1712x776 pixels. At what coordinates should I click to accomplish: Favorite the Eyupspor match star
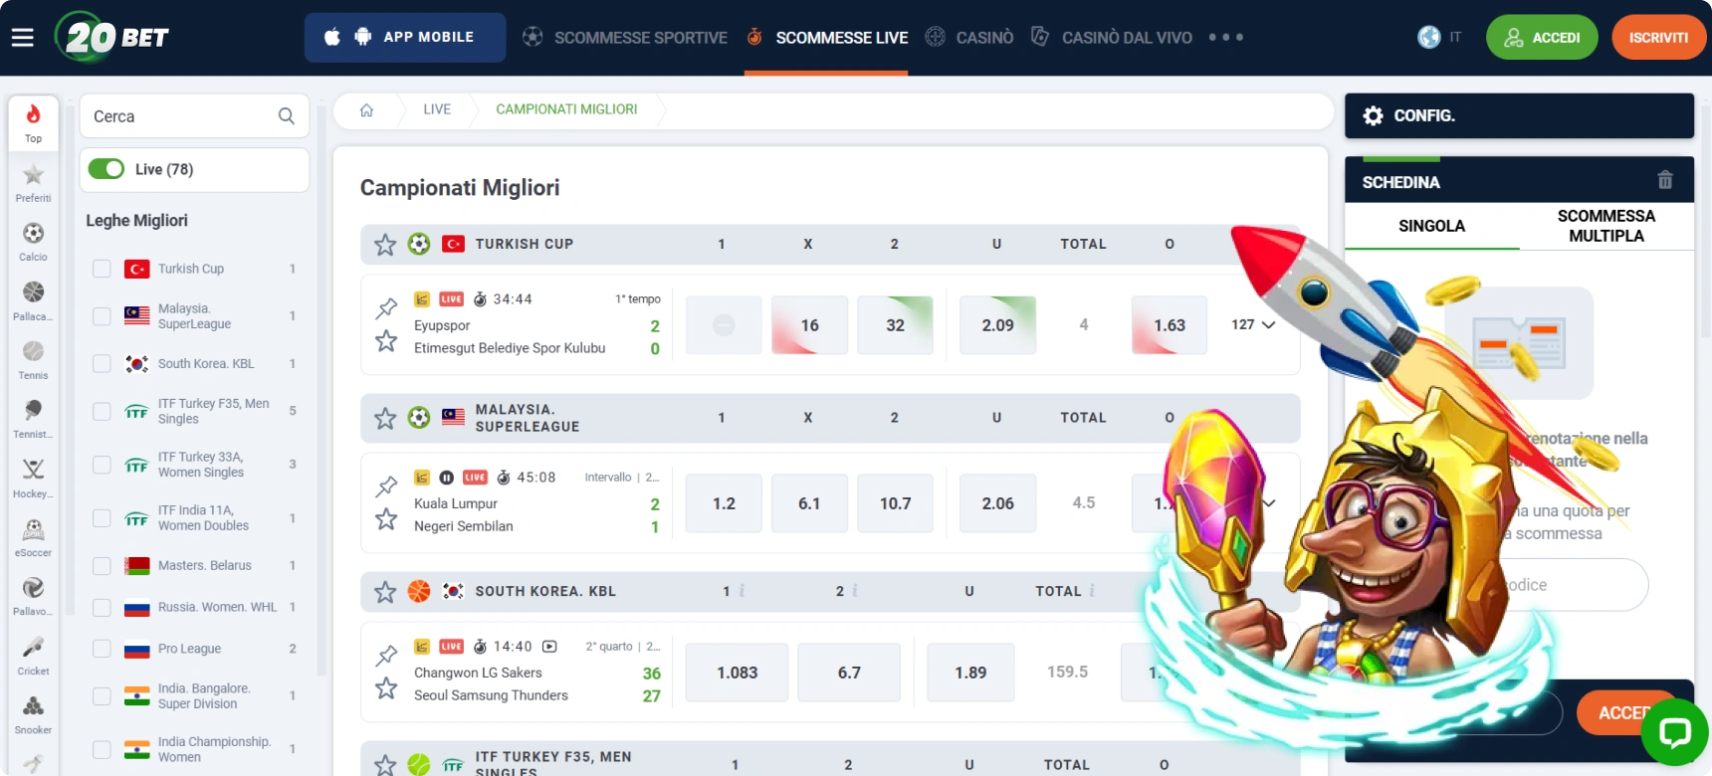[x=386, y=341]
